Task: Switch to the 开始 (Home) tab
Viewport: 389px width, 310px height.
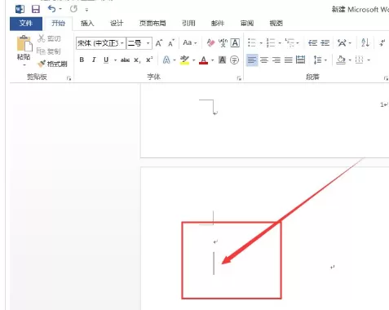Action: coord(58,24)
